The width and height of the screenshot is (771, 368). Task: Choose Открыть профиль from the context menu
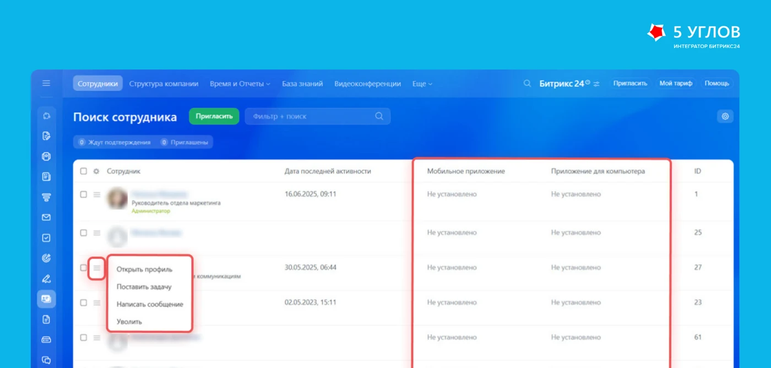pyautogui.click(x=144, y=269)
